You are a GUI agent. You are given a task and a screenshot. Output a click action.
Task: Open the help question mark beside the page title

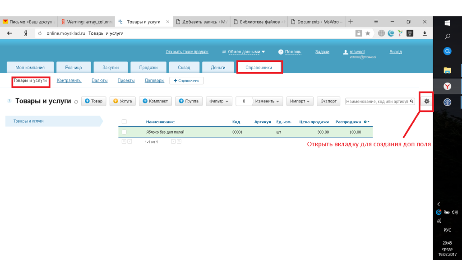[x=9, y=101]
